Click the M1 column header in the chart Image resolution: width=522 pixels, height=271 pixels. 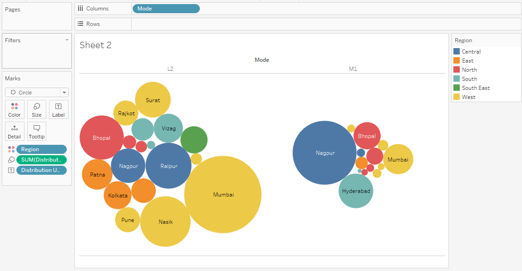tap(353, 69)
